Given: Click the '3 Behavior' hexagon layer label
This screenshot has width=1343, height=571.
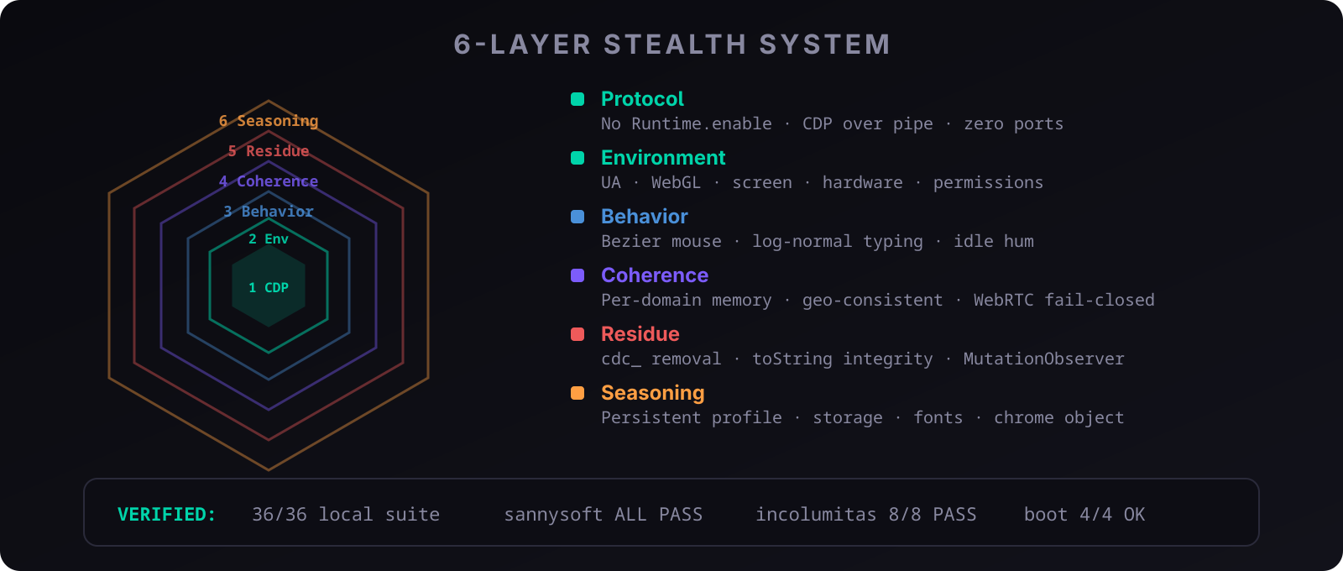Looking at the screenshot, I should [269, 212].
